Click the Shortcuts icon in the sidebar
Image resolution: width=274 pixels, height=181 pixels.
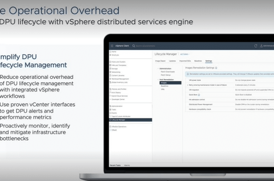click(110, 55)
